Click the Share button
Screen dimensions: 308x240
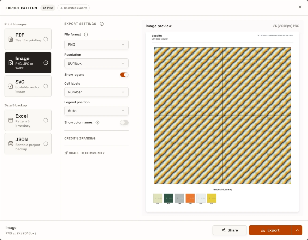[x=230, y=230]
